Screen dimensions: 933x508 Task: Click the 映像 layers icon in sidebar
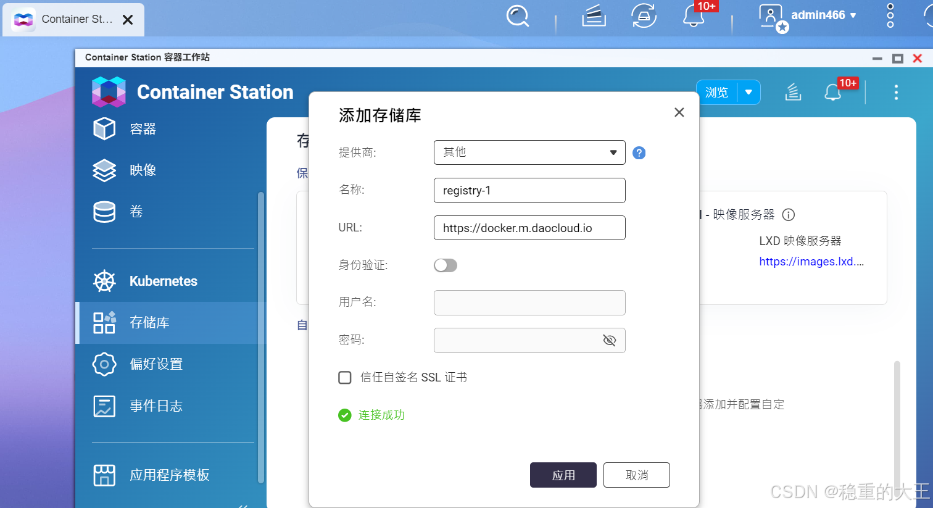click(104, 170)
